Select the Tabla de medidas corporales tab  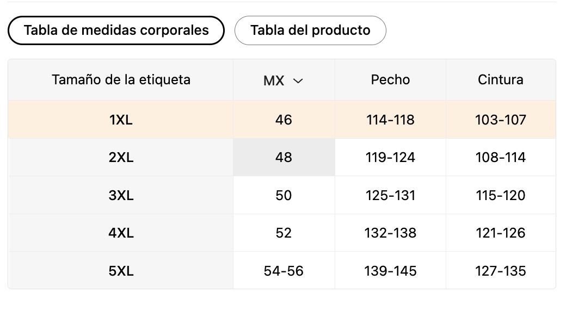pyautogui.click(x=116, y=30)
